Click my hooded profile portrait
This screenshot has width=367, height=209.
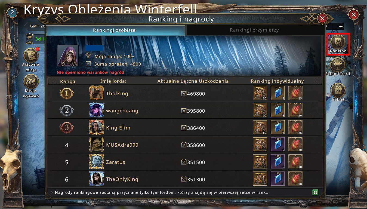pyautogui.click(x=68, y=56)
